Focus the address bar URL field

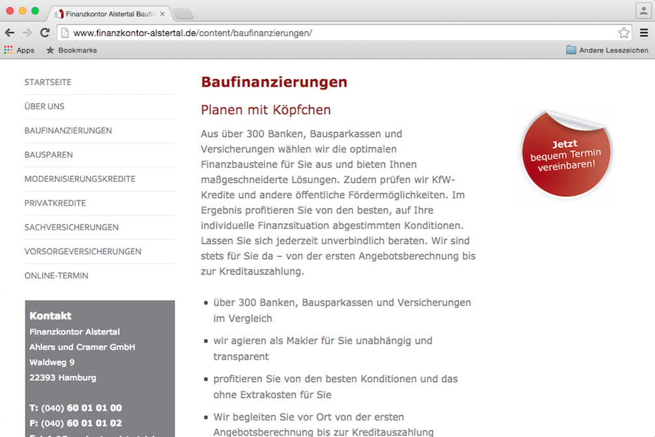[343, 33]
